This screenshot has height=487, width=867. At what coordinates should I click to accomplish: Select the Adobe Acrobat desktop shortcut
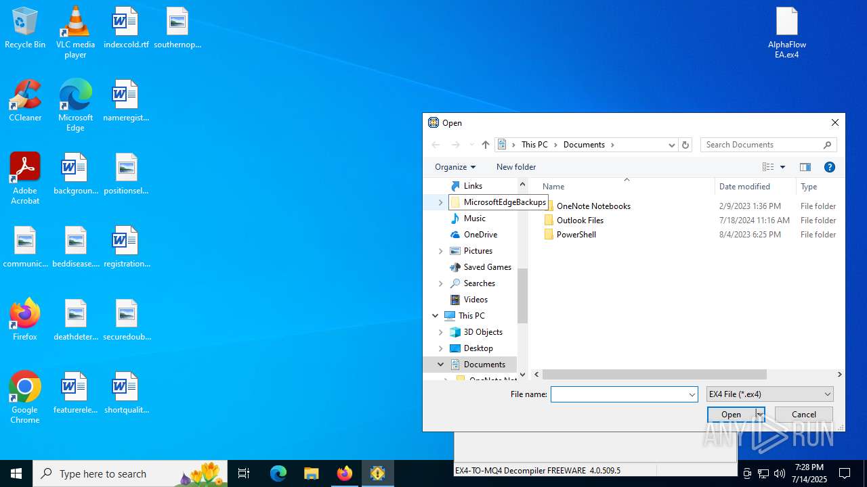click(25, 179)
